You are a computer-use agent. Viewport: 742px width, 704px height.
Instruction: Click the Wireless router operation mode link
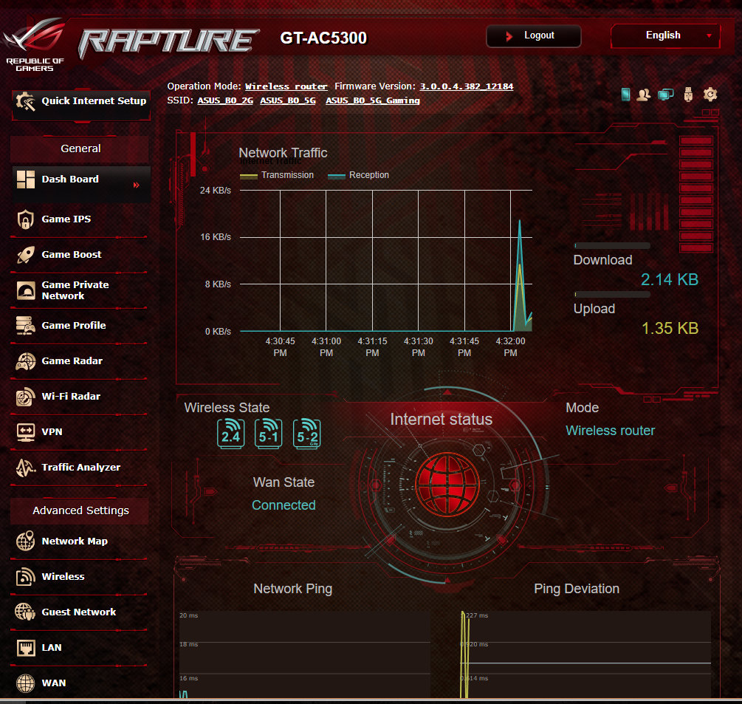[x=286, y=86]
